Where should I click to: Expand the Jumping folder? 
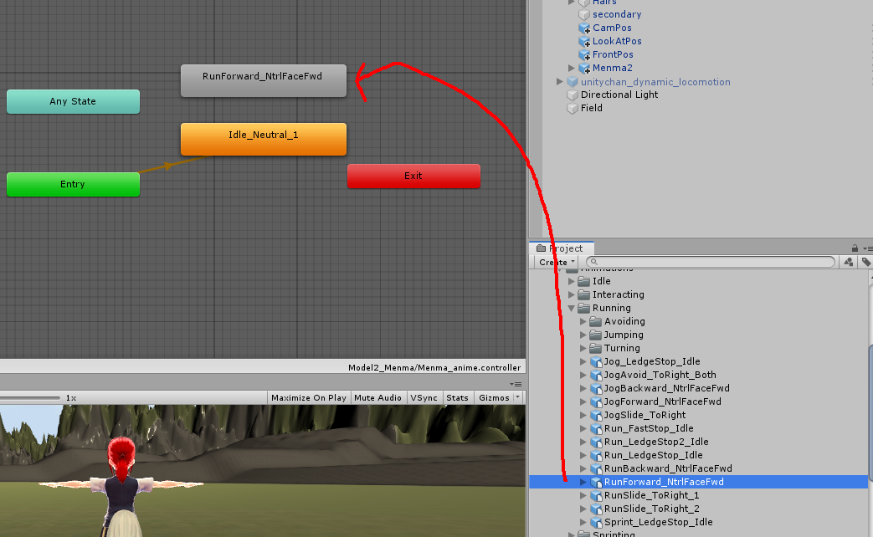click(583, 335)
